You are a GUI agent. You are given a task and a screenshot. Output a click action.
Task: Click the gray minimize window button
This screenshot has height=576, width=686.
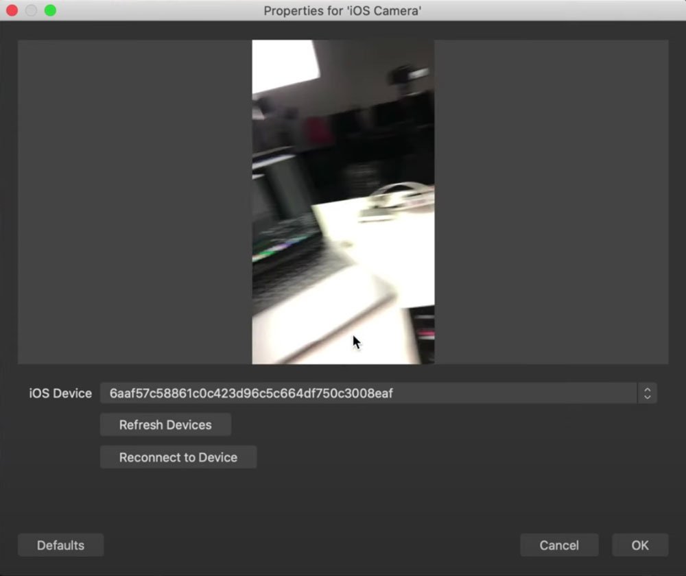click(31, 10)
